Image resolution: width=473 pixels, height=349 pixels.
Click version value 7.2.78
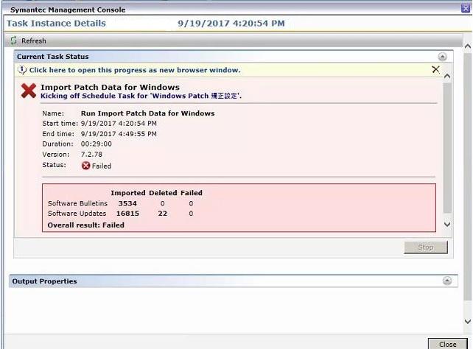91,155
